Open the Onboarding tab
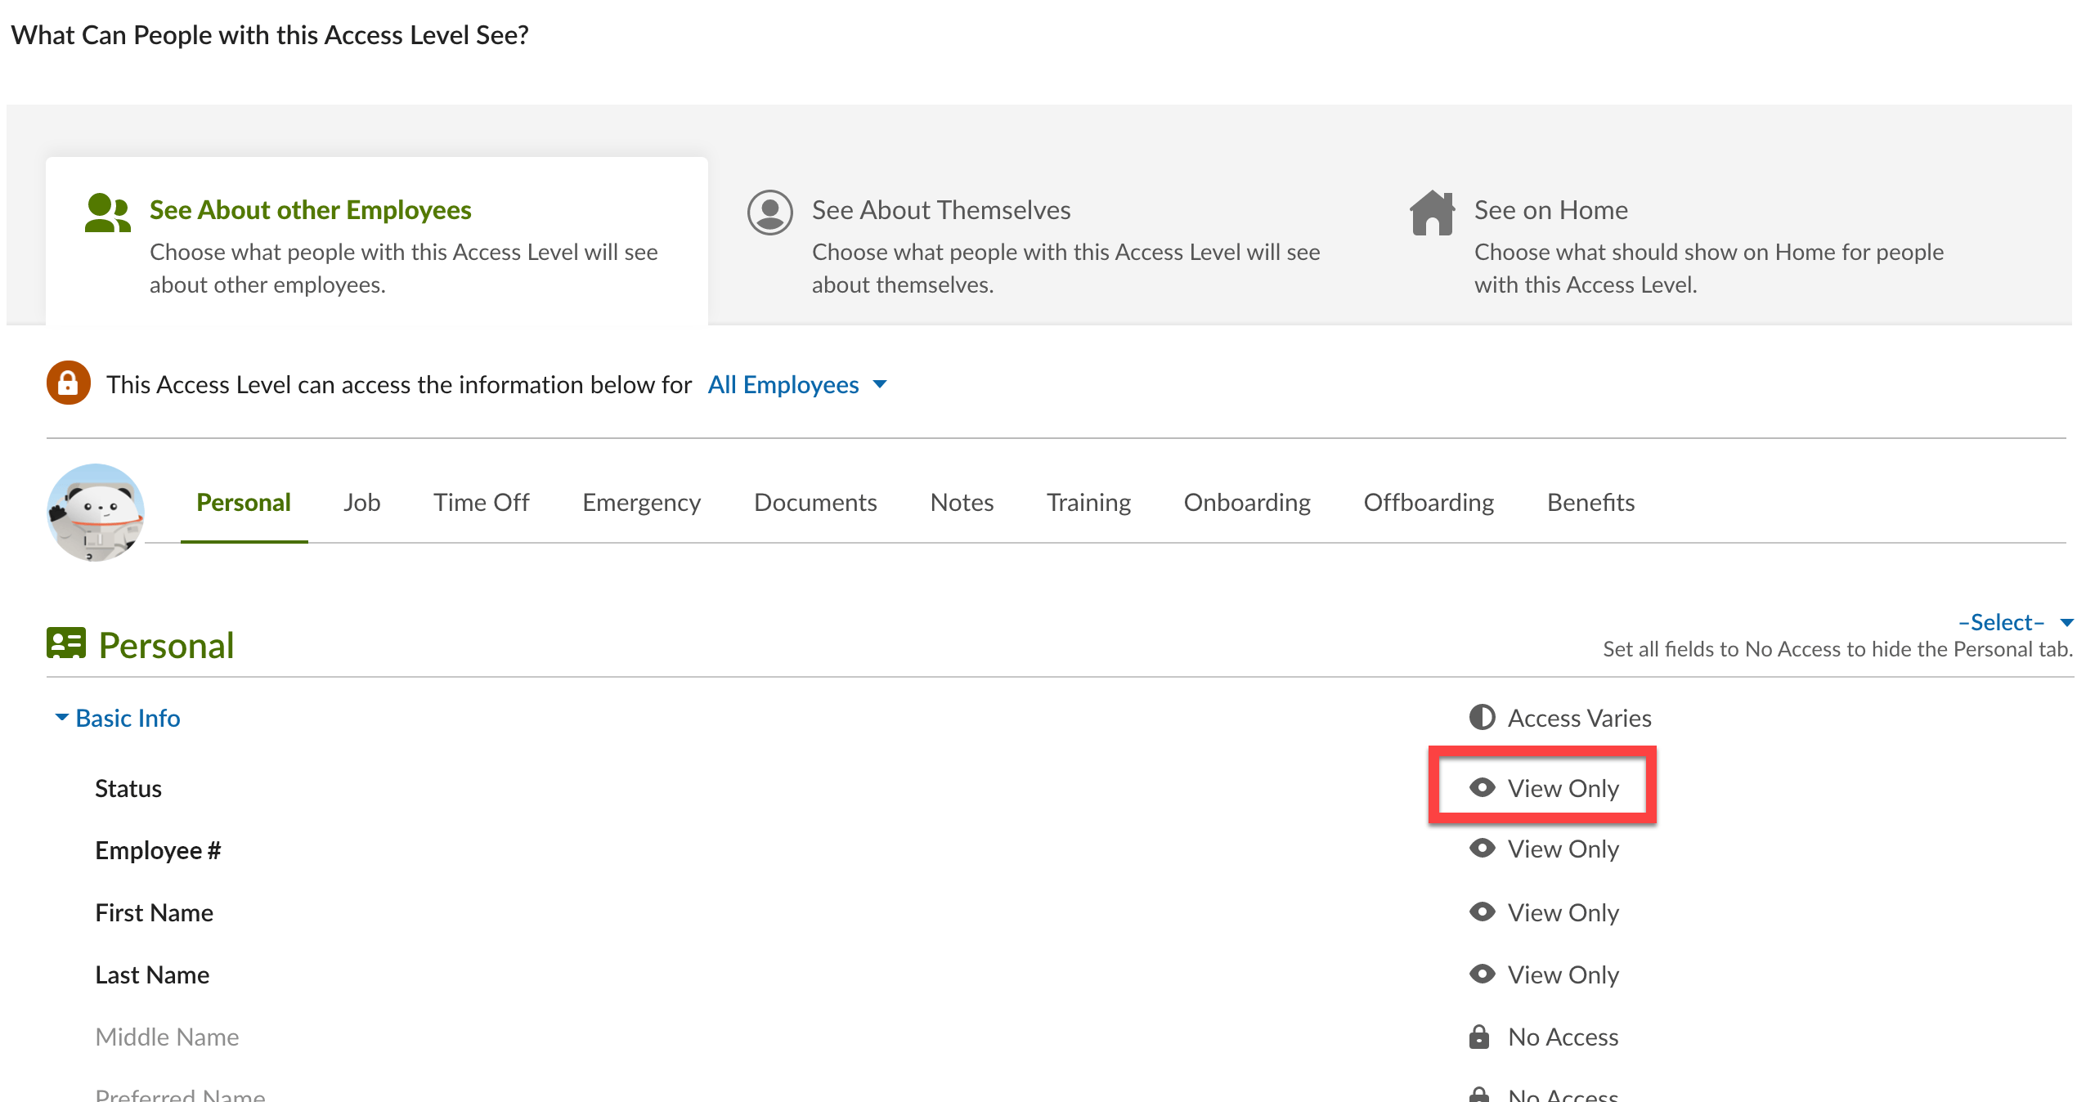 pyautogui.click(x=1247, y=502)
